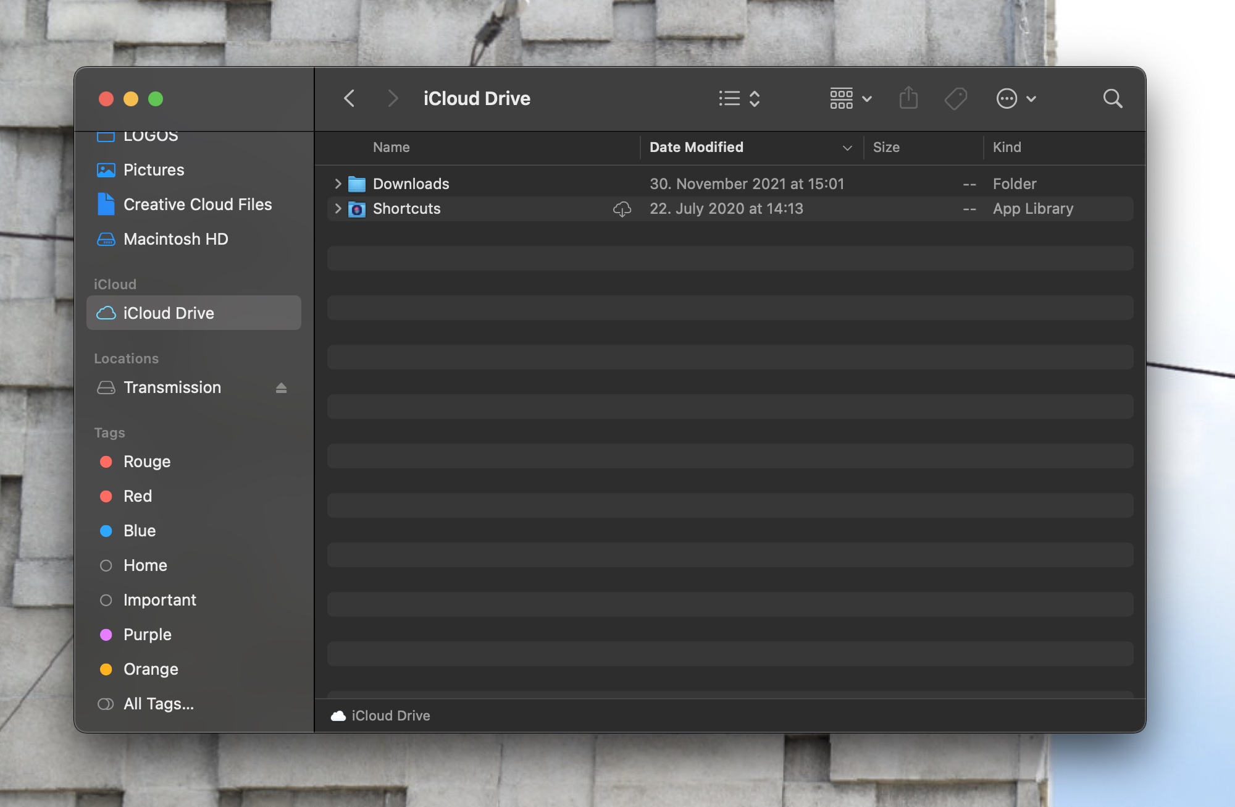Select the Shortcuts app library icon
The image size is (1235, 807).
(x=357, y=209)
